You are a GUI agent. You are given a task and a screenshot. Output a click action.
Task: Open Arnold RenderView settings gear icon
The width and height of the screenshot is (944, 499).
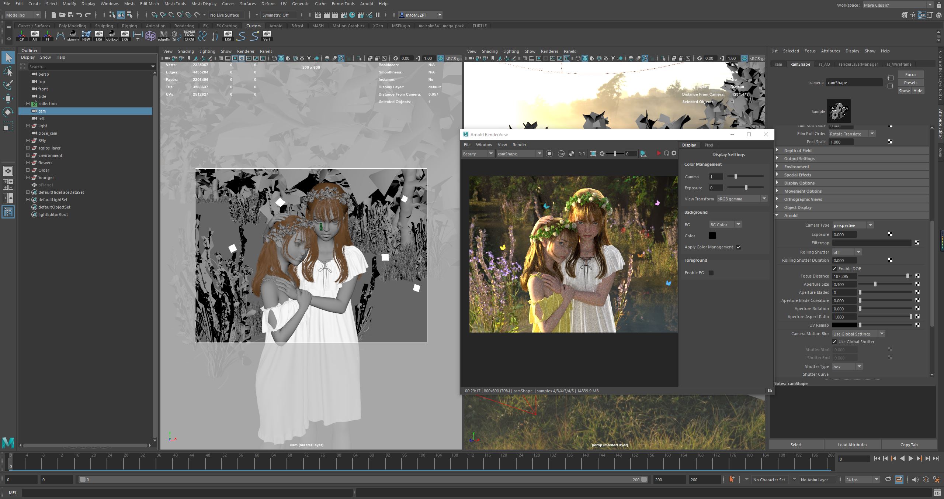click(674, 153)
